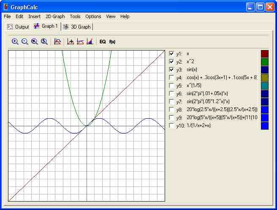277x210 pixels.
Task: Click the magnifier icon marked with S
Action: [44, 42]
